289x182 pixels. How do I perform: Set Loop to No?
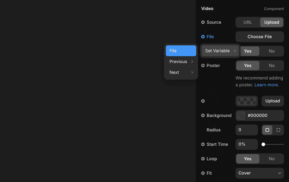pyautogui.click(x=272, y=159)
